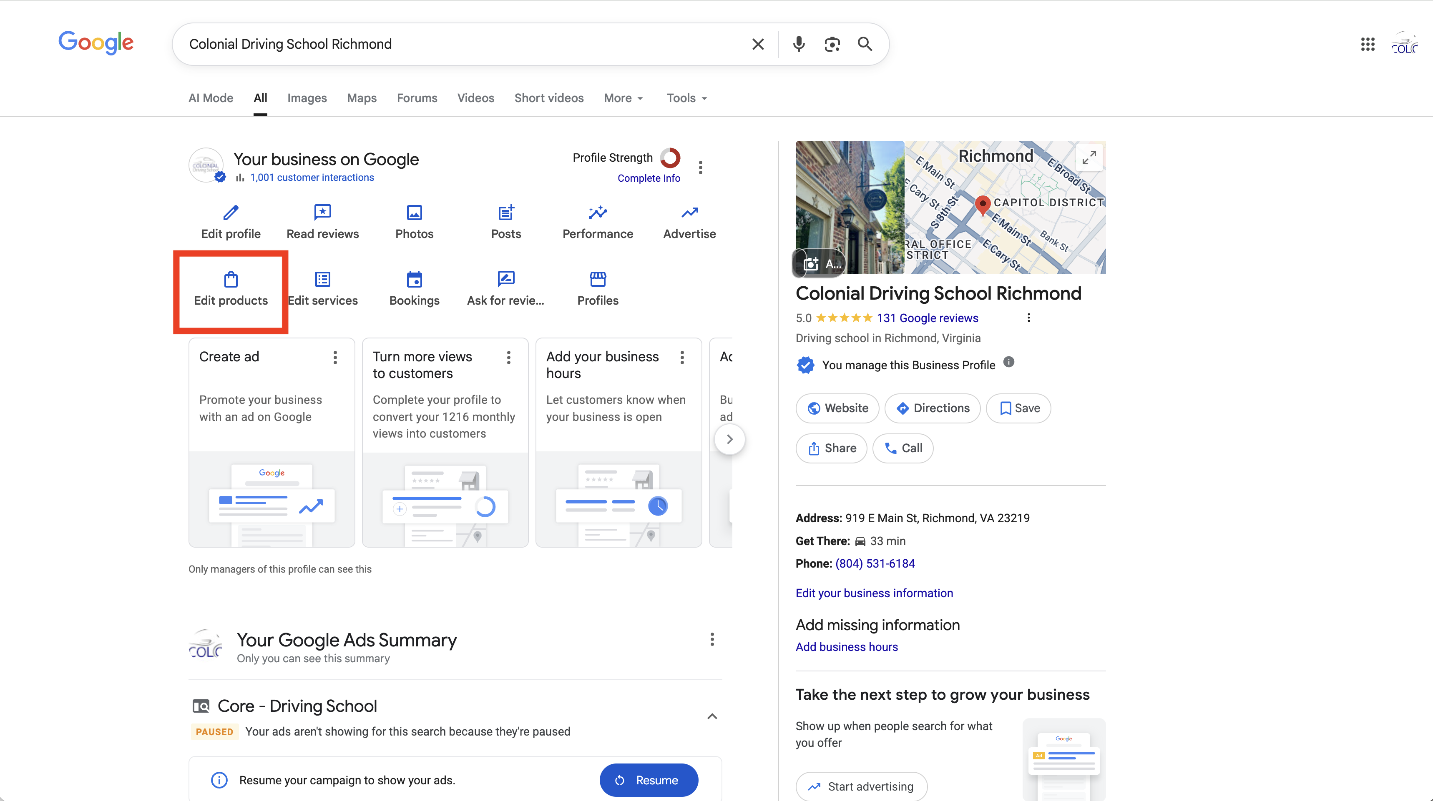Show next suggestion cards with arrow

tap(729, 439)
